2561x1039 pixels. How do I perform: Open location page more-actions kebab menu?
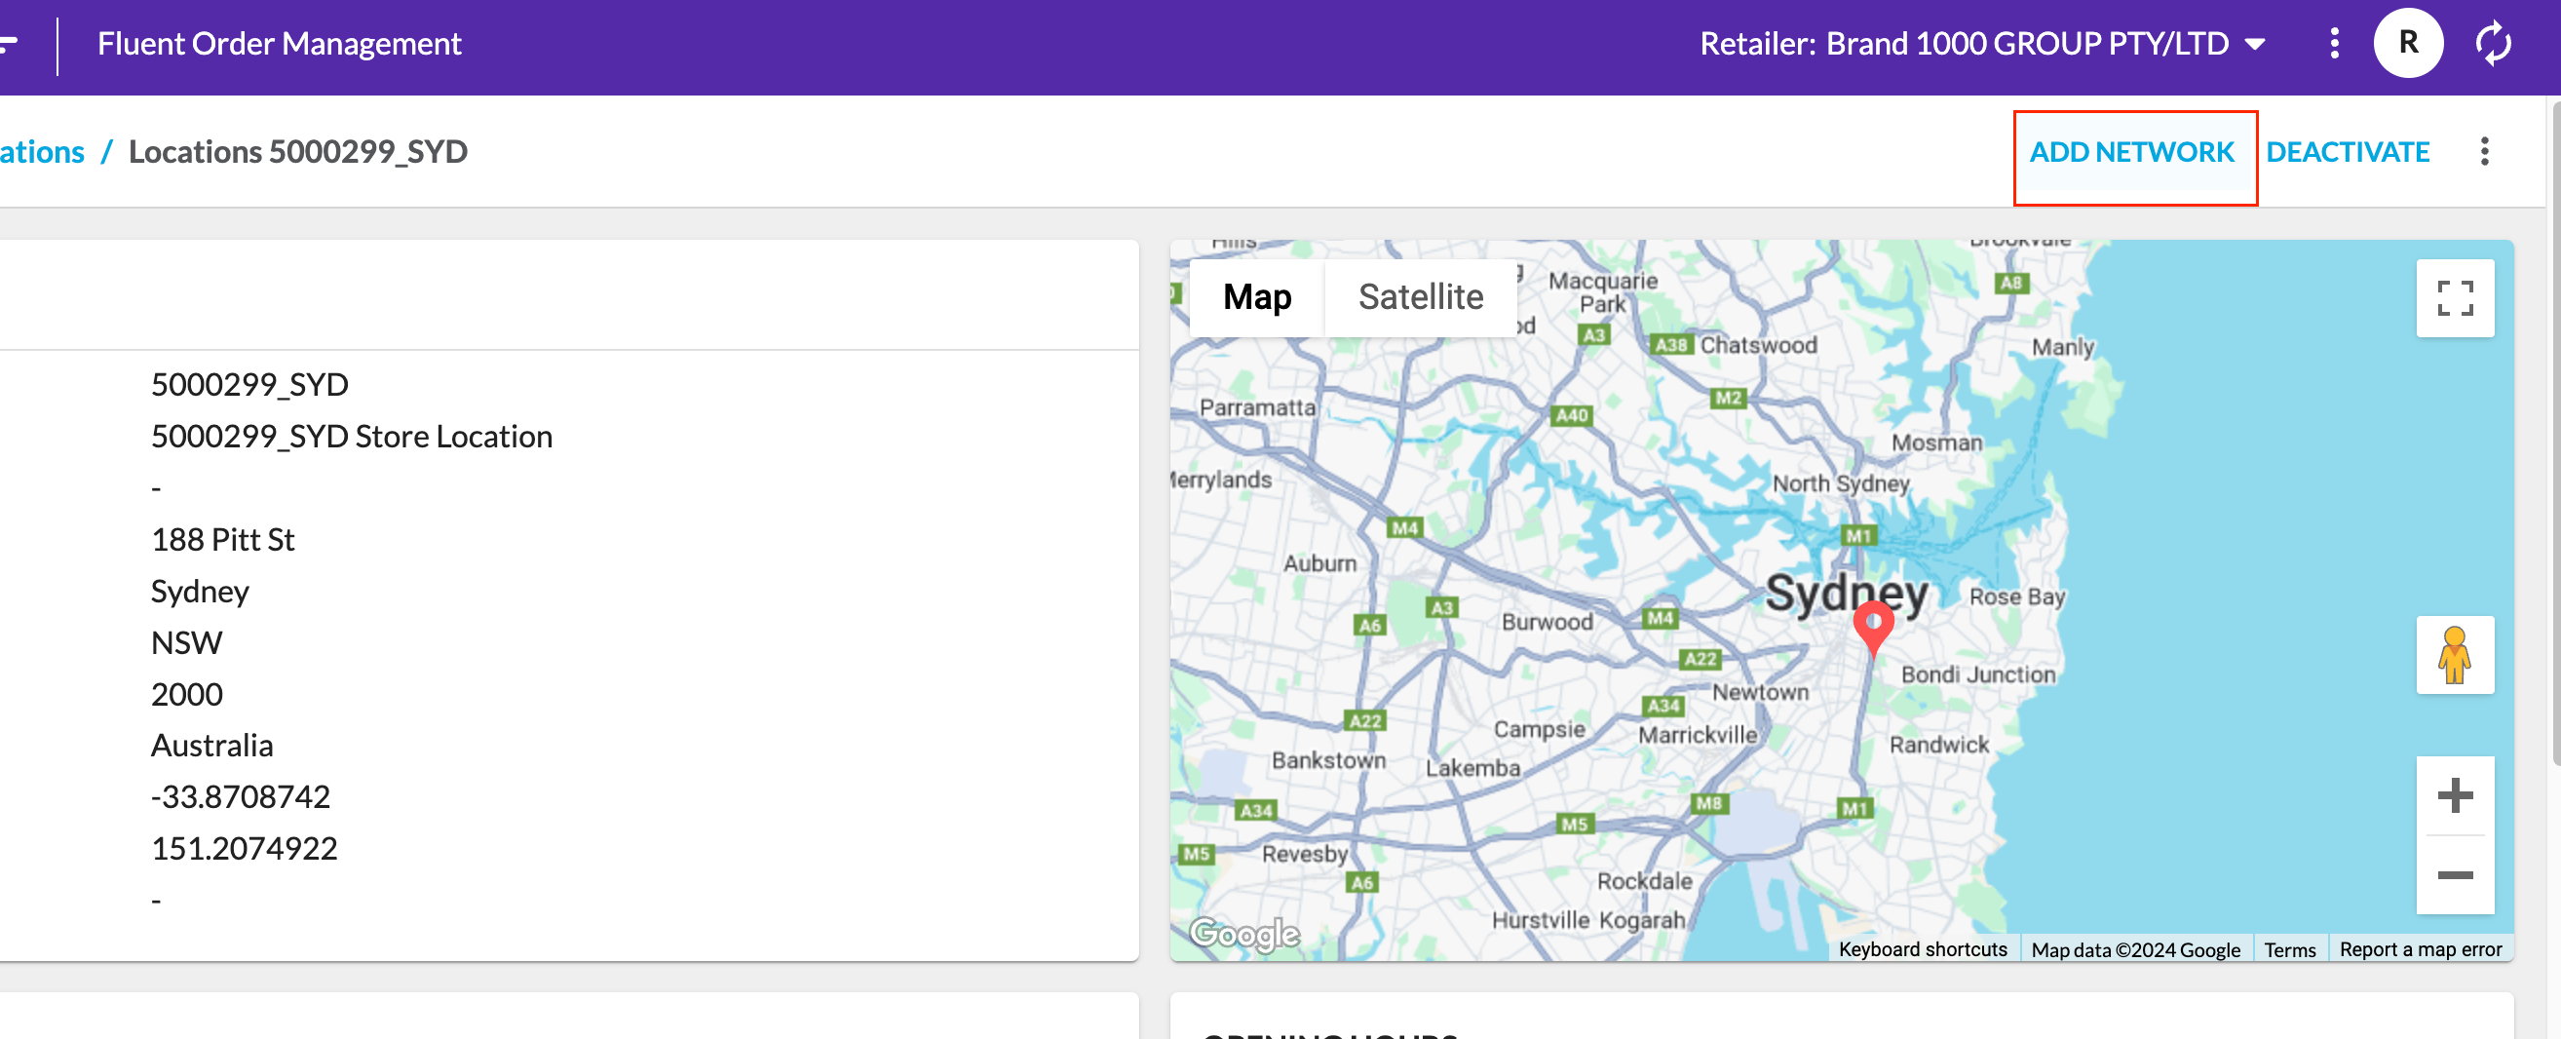point(2483,152)
